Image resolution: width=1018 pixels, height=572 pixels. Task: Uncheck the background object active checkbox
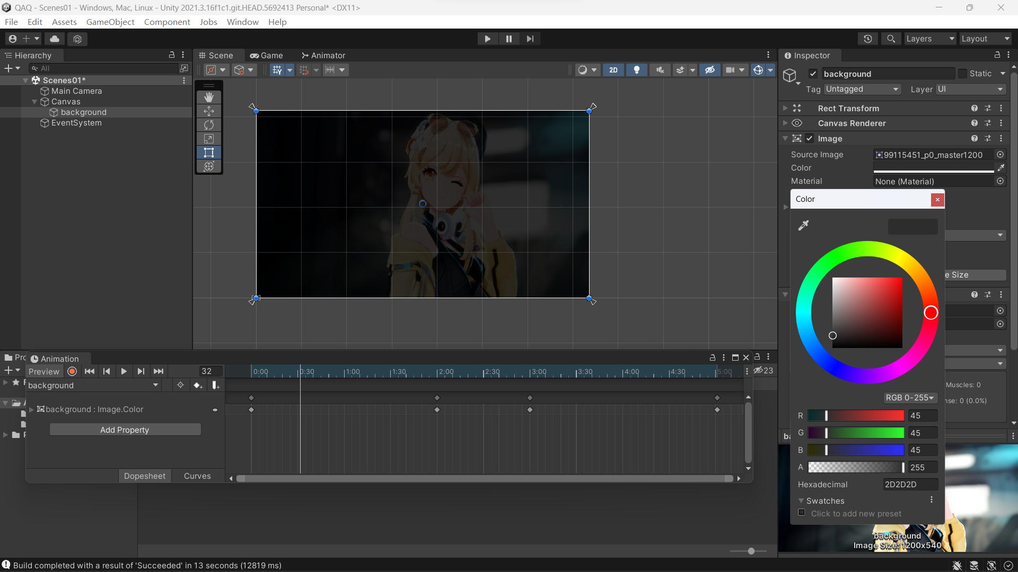coord(813,74)
